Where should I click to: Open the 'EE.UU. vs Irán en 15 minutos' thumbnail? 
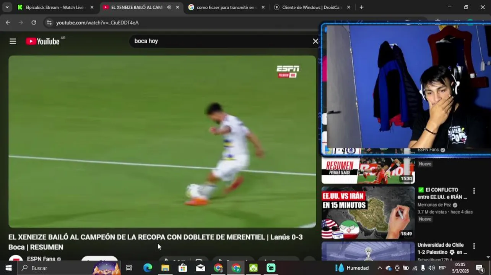pos(368,213)
